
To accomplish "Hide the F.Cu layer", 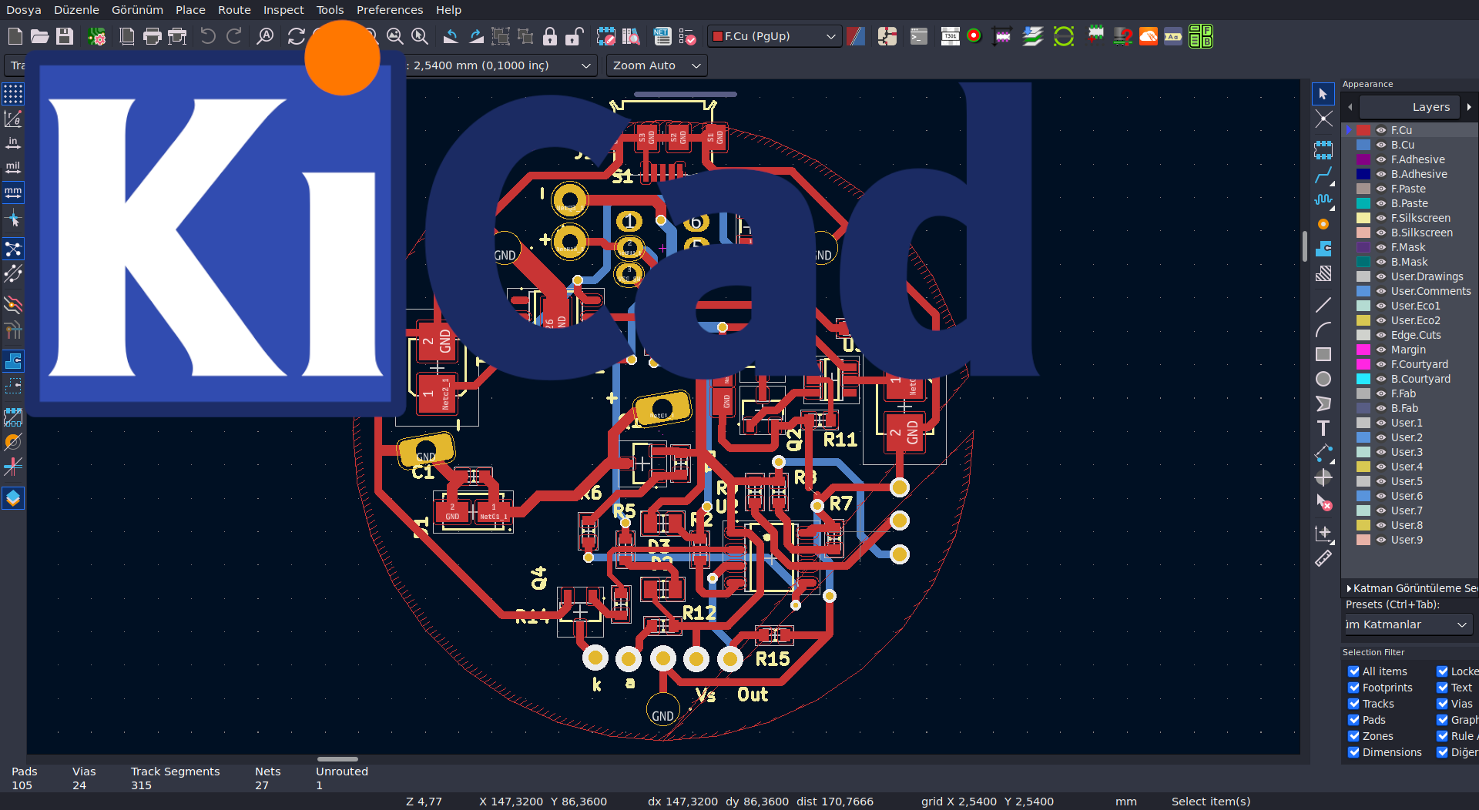I will click(x=1381, y=130).
